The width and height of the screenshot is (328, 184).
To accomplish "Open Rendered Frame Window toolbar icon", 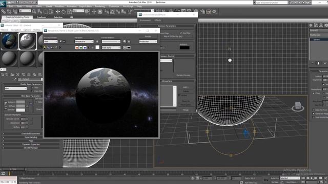I will click(209, 11).
